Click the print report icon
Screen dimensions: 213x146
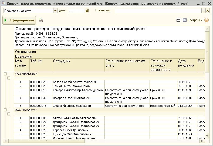pos(41,20)
